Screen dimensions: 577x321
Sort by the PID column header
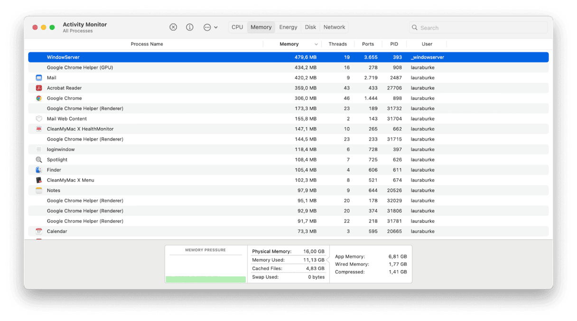click(x=394, y=44)
